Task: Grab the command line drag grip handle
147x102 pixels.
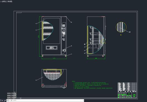Action: (1, 101)
